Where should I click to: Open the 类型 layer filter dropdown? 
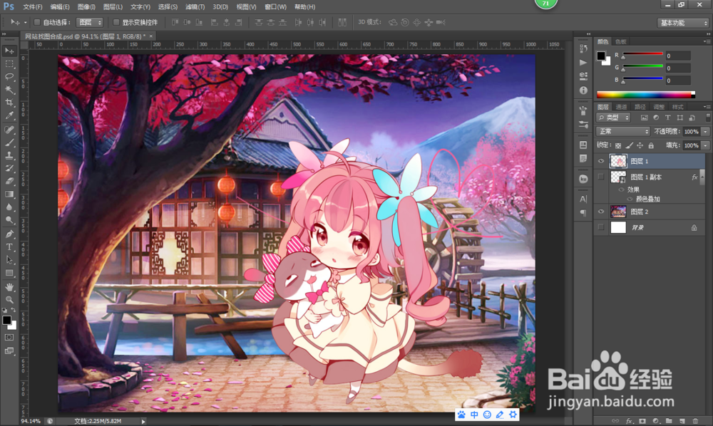coord(613,118)
